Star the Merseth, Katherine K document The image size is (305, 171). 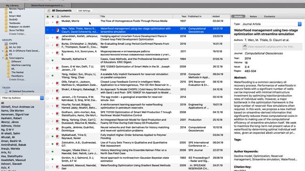pos(48,60)
